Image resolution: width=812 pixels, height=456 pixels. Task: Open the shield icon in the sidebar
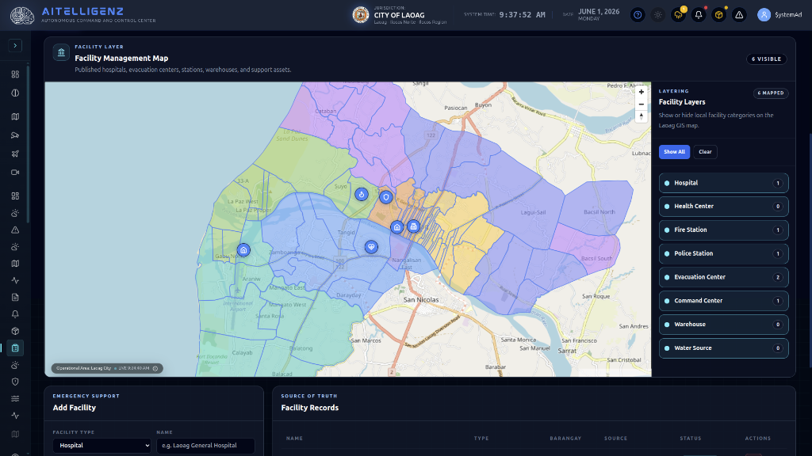pyautogui.click(x=15, y=382)
